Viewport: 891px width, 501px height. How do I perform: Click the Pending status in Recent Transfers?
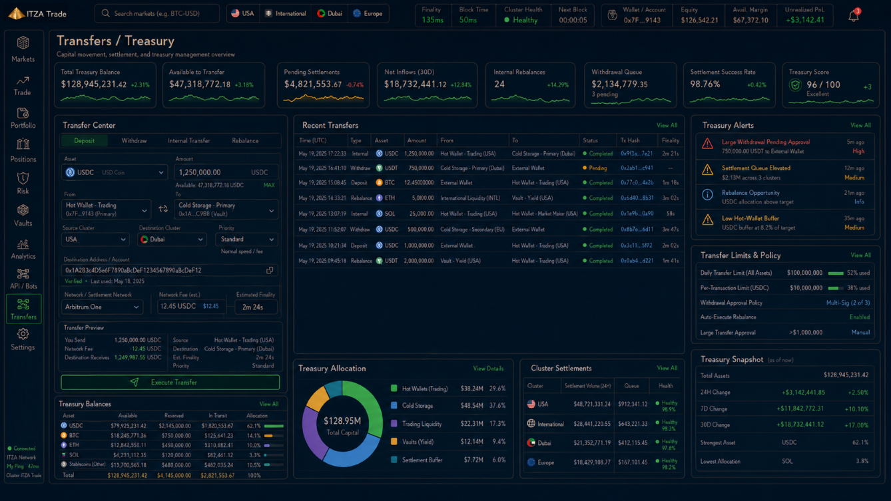point(595,168)
